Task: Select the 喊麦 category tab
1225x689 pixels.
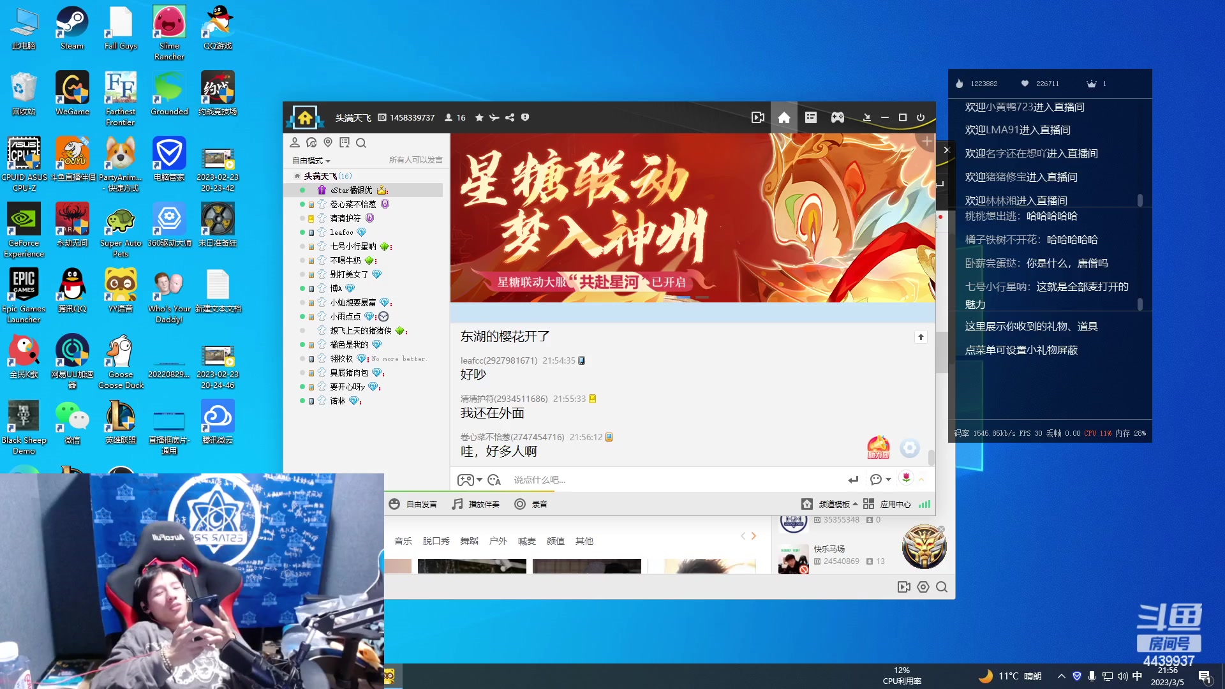Action: (527, 541)
